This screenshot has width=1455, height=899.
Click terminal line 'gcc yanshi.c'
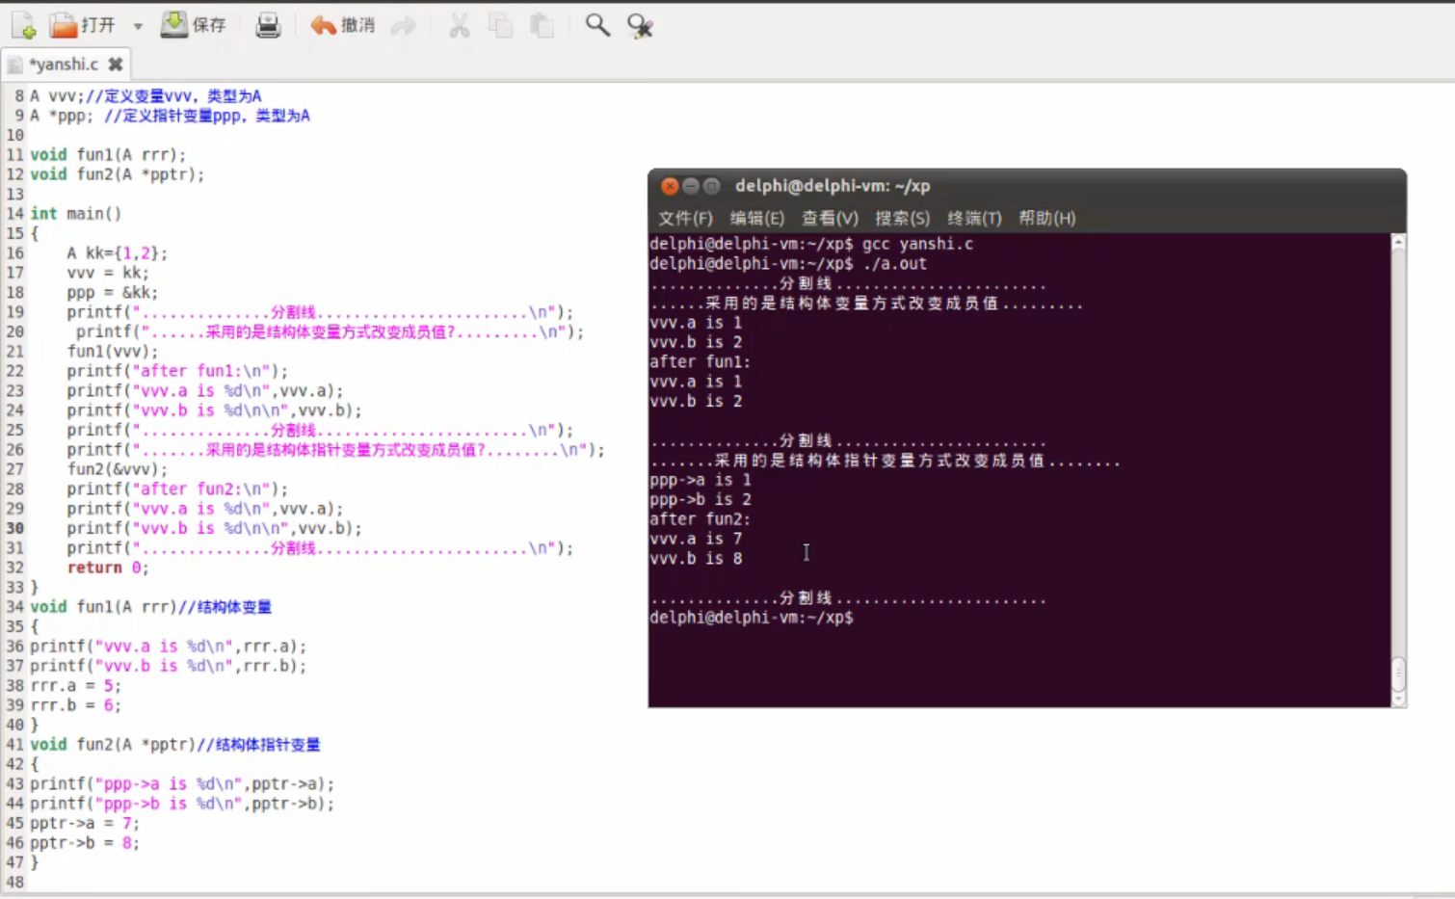(917, 244)
